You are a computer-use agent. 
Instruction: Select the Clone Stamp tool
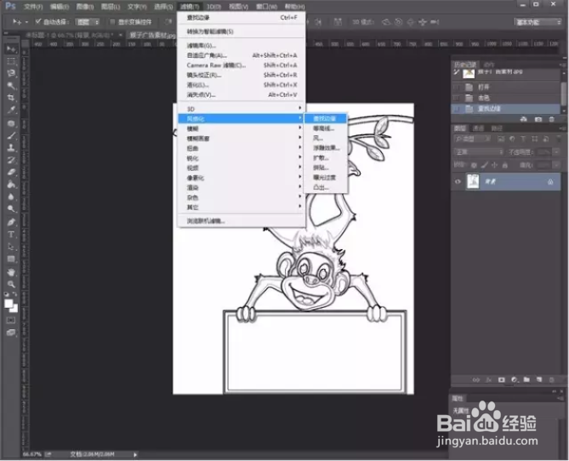11,148
